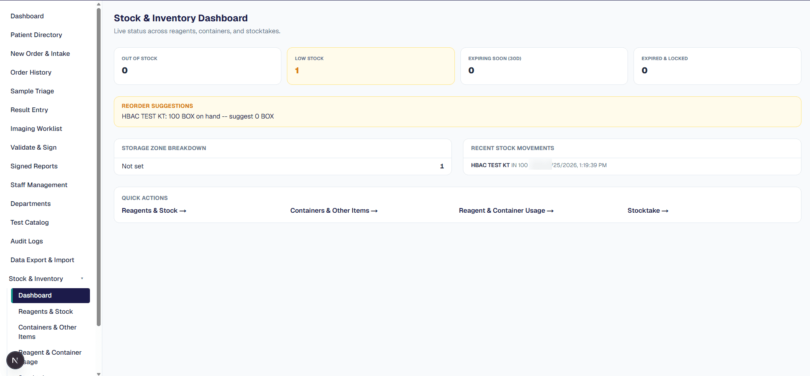
Task: Click the Stocktake quick action link
Action: [x=648, y=211]
